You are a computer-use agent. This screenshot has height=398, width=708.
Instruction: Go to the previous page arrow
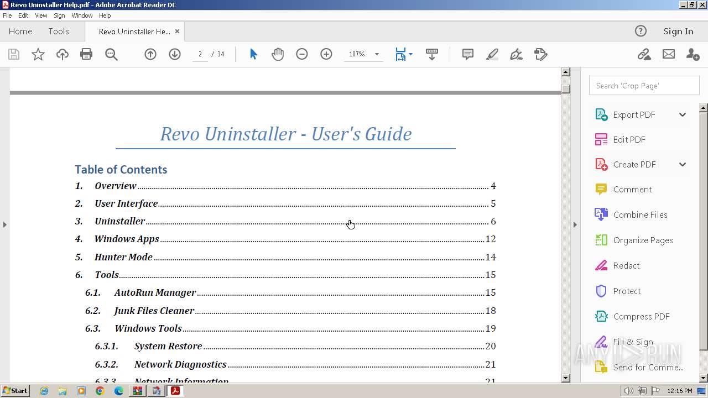pos(150,54)
